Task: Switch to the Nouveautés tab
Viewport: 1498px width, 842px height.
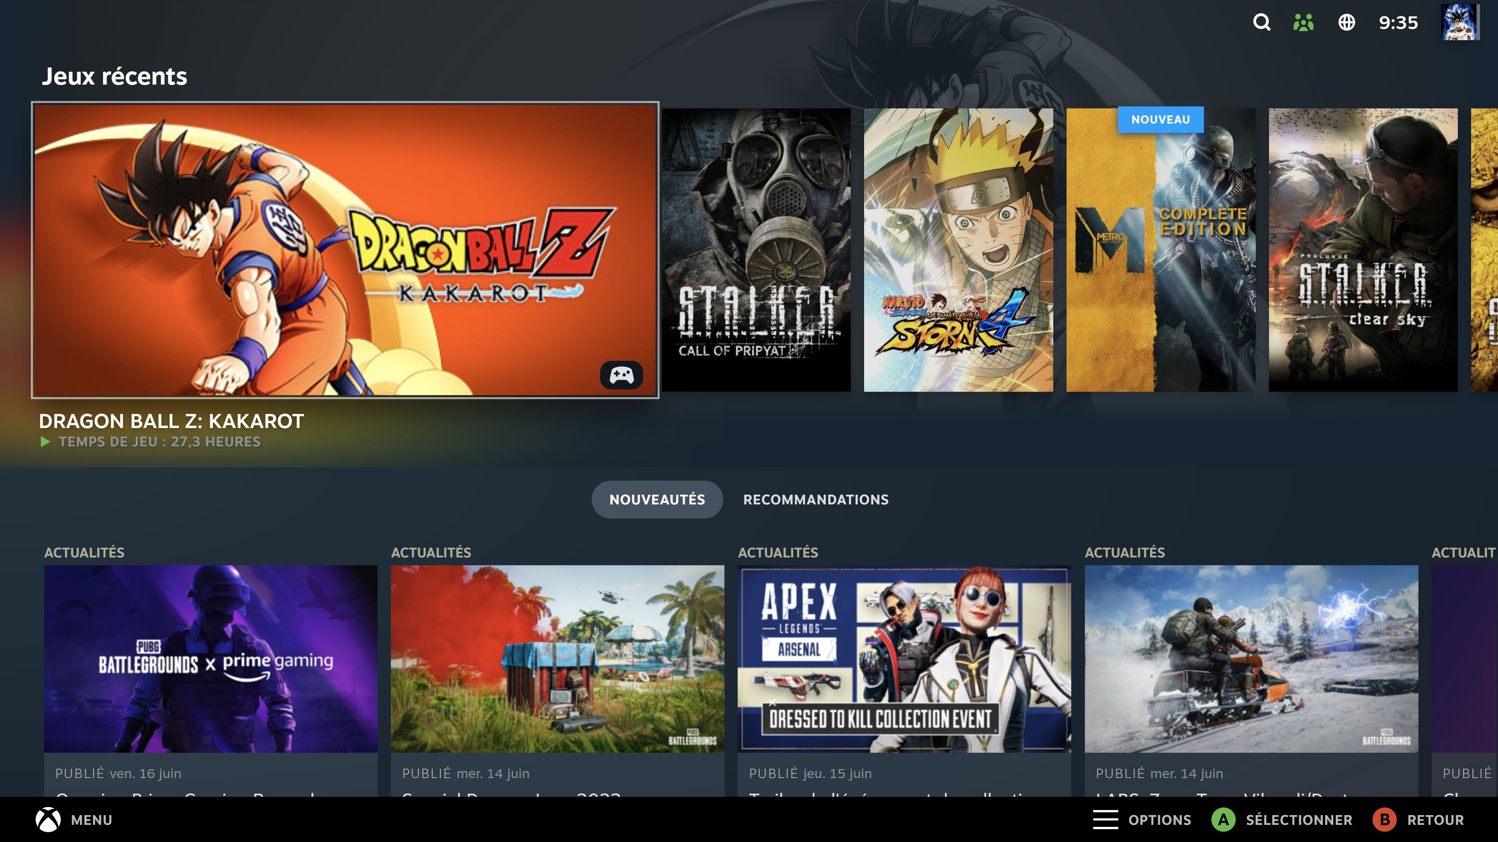Action: point(657,500)
